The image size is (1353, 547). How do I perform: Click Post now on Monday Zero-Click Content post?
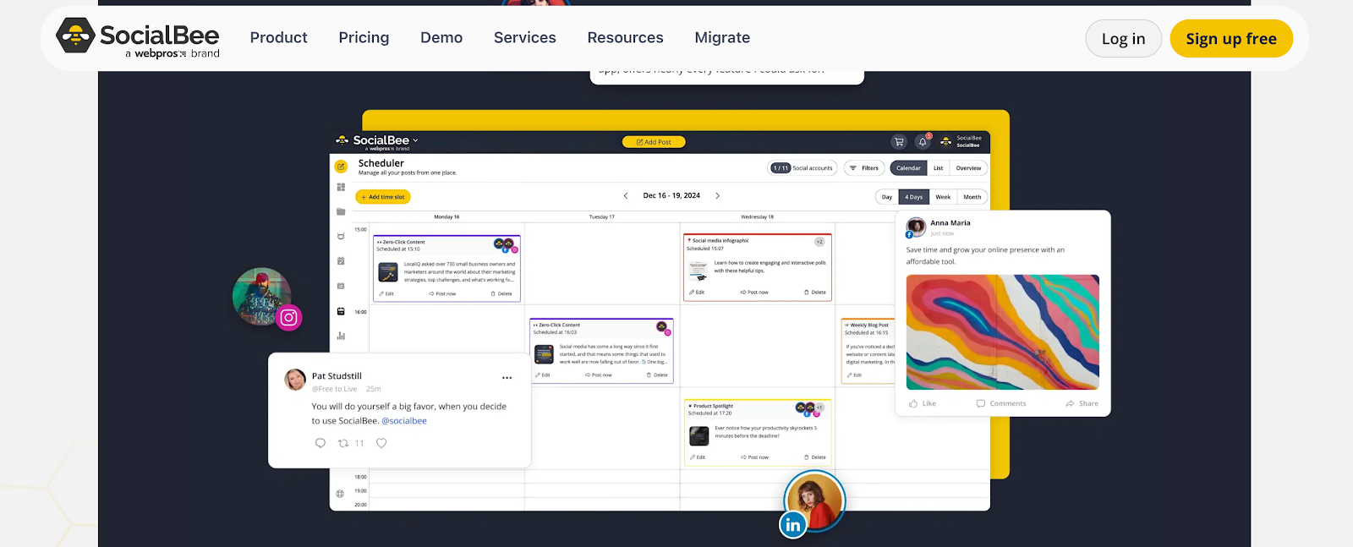pos(442,294)
